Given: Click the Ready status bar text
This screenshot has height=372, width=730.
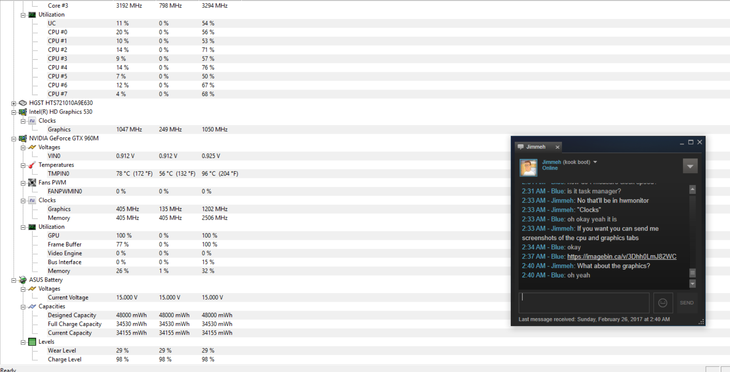Looking at the screenshot, I should tap(8, 370).
